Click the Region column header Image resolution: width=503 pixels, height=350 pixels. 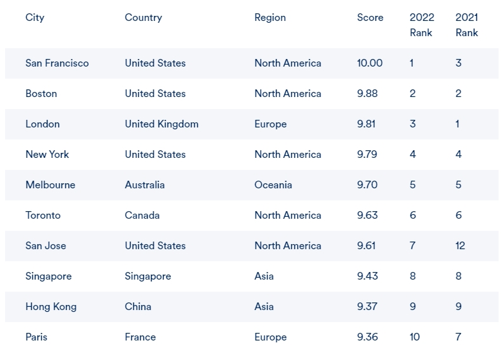coord(270,18)
